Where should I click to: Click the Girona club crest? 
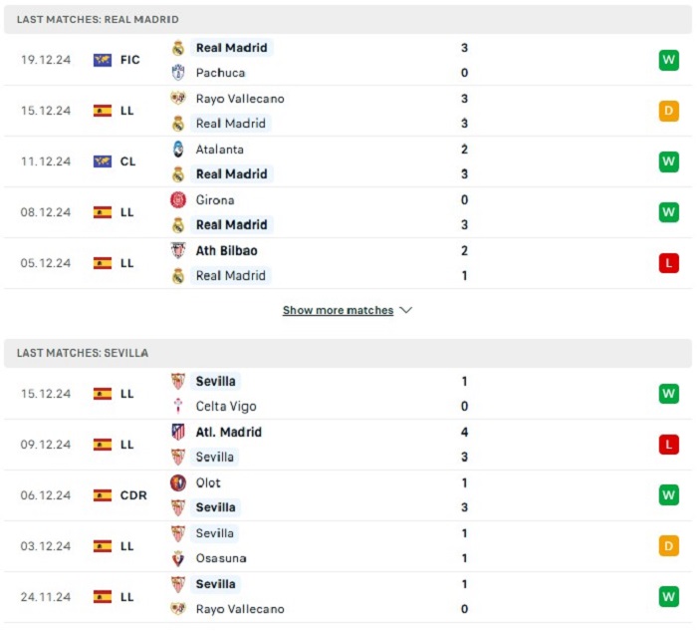[x=177, y=199]
